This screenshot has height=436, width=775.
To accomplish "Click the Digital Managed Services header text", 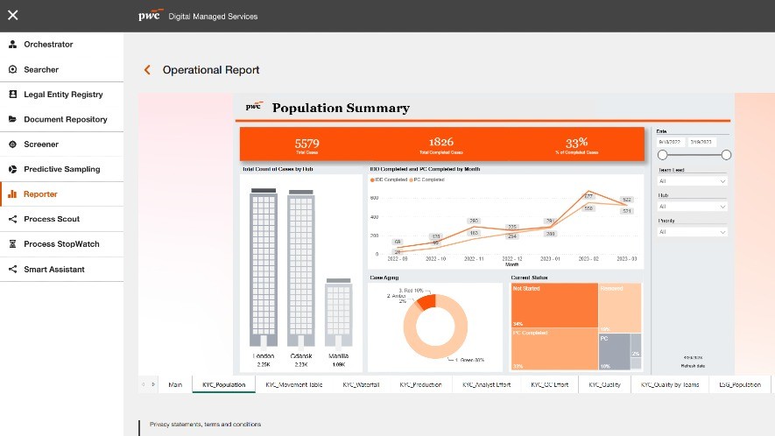I will pos(213,17).
